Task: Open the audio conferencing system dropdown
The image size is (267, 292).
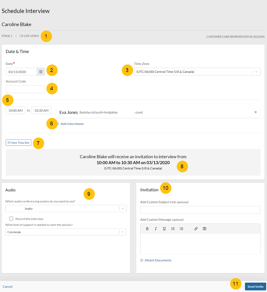Action: [123, 209]
